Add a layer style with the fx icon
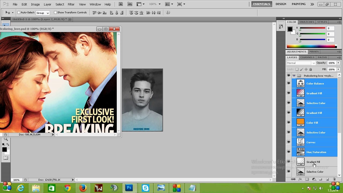 pos(300,179)
